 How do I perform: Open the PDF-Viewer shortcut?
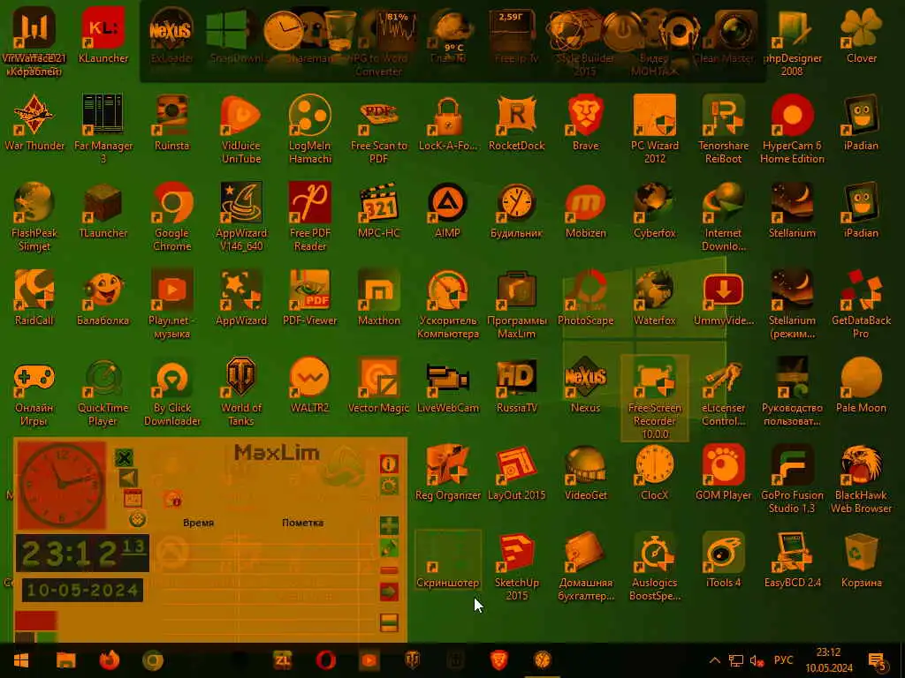(310, 298)
